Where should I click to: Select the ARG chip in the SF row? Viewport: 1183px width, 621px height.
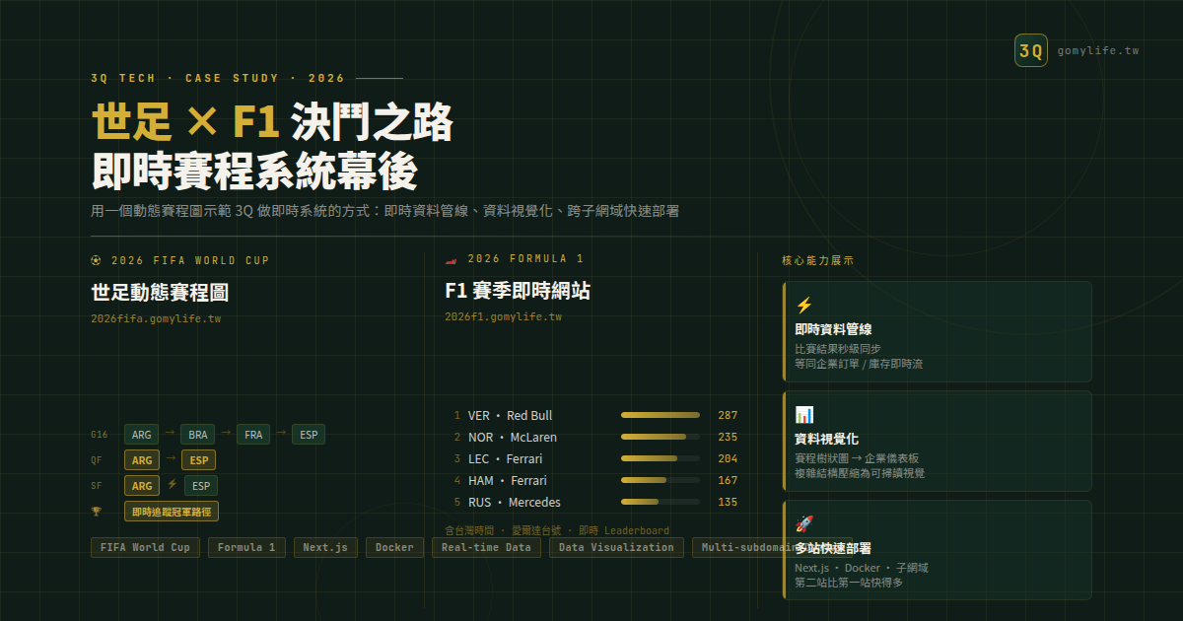tap(142, 486)
